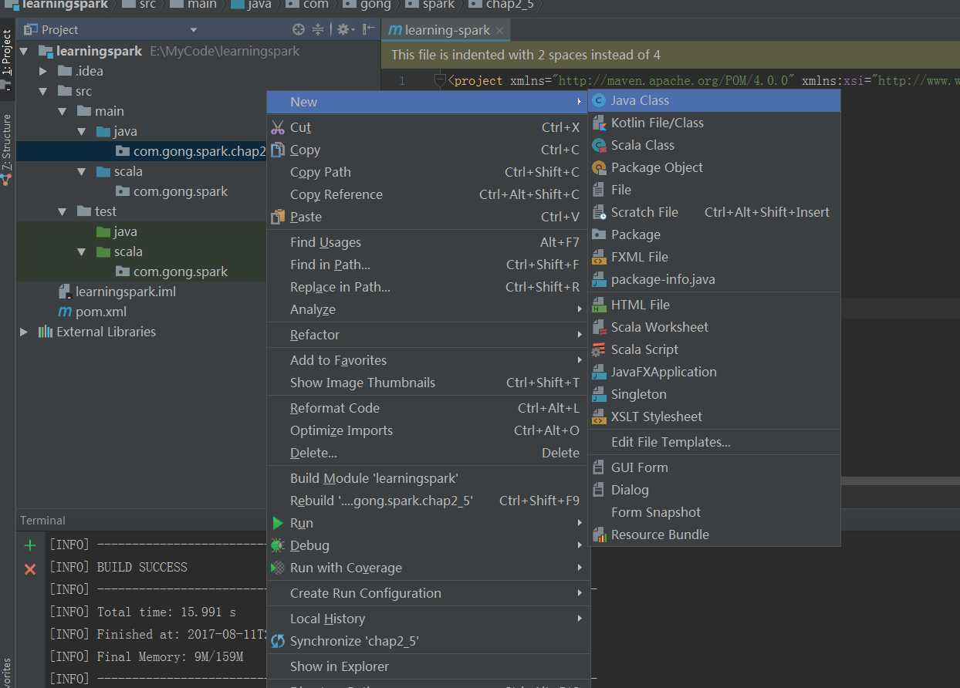The image size is (960, 688).
Task: Collapse the learningspark root node
Action: 24,51
